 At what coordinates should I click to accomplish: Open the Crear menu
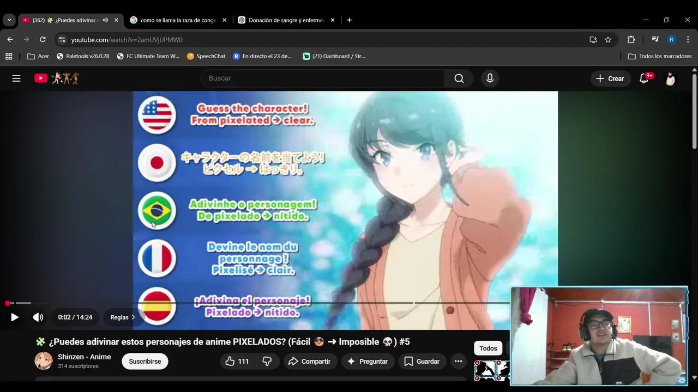(x=610, y=78)
